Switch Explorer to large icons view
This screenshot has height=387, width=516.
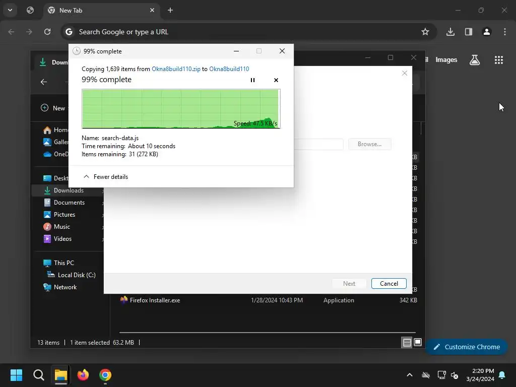coord(418,343)
